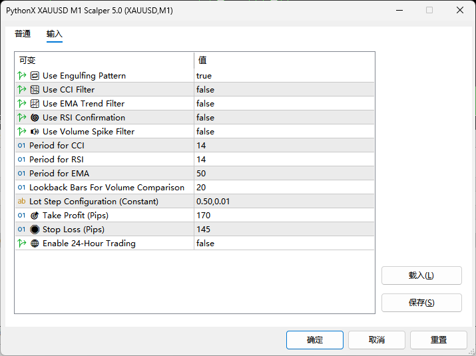476x356 pixels.
Task: Open Use RSI Confirmation value dropdown
Action: pos(284,118)
